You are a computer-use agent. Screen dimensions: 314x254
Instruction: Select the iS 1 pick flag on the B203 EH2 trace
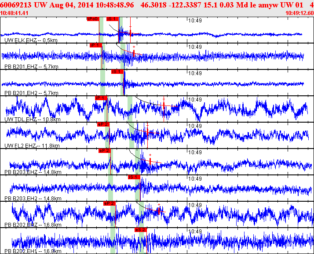click(134, 177)
